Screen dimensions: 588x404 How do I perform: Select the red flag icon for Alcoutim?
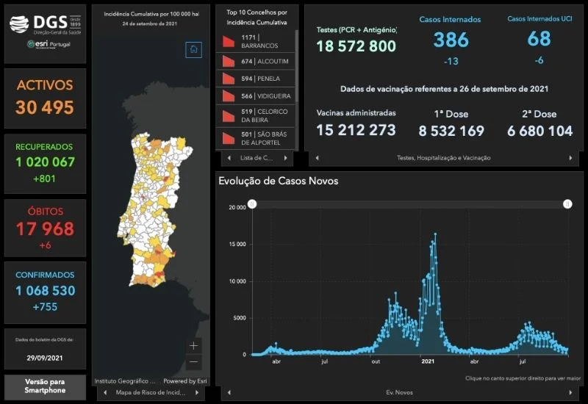(228, 61)
